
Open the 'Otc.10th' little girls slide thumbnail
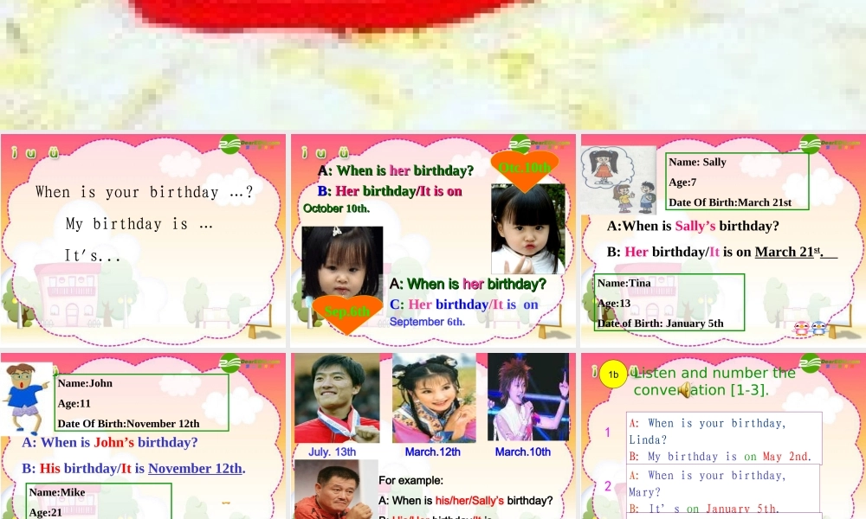tap(433, 240)
